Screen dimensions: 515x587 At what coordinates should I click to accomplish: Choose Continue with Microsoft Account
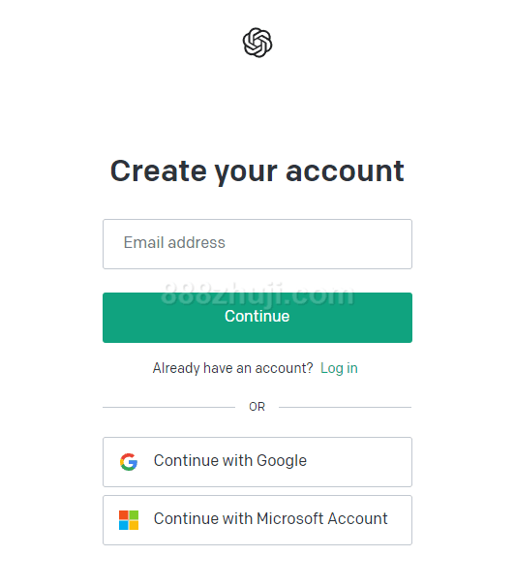(x=257, y=520)
